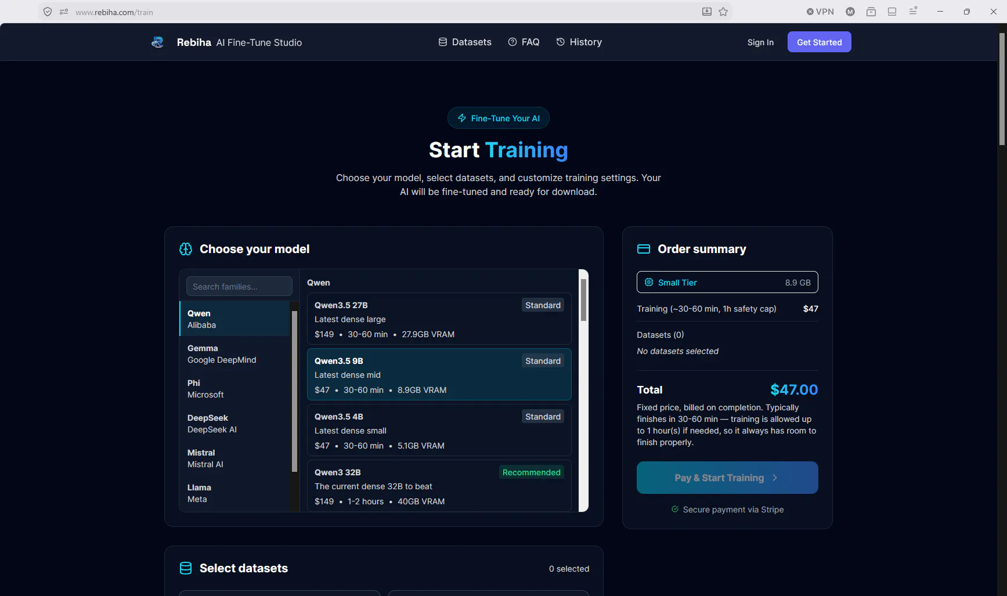Click the Recommended tag on Qwen3 32B

tap(532, 472)
